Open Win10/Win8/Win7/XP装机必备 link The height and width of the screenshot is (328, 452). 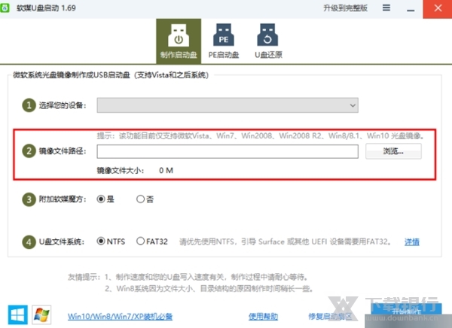[121, 317]
